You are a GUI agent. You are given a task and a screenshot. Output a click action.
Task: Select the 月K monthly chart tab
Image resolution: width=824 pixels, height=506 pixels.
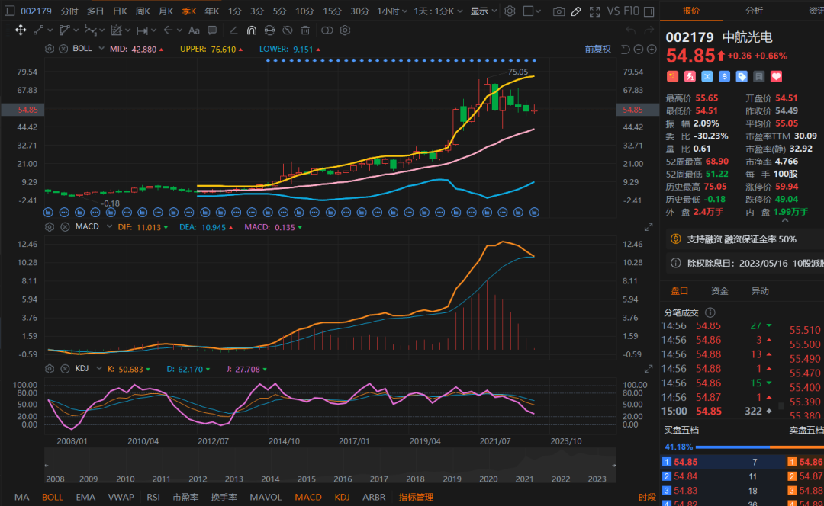[x=166, y=11]
